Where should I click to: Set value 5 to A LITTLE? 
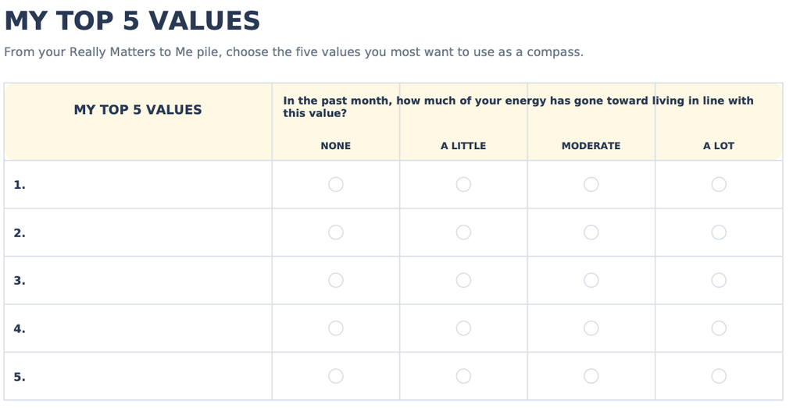[x=463, y=376]
